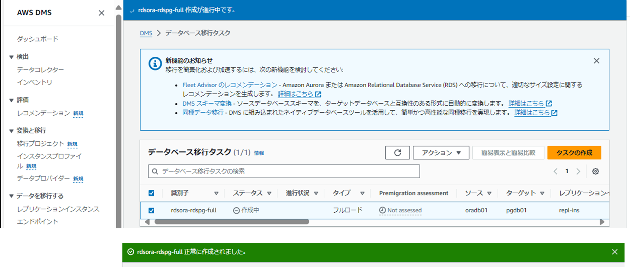Click the DMS breadcrumb link
Viewport: 630px width, 267px height.
[x=146, y=33]
